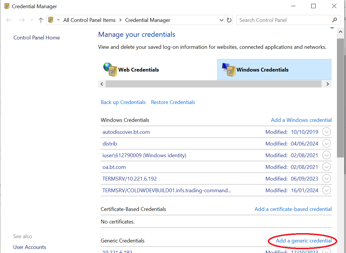Viewport: 346px width, 253px height.
Task: Select oa.bt.com credential name
Action: [114, 167]
